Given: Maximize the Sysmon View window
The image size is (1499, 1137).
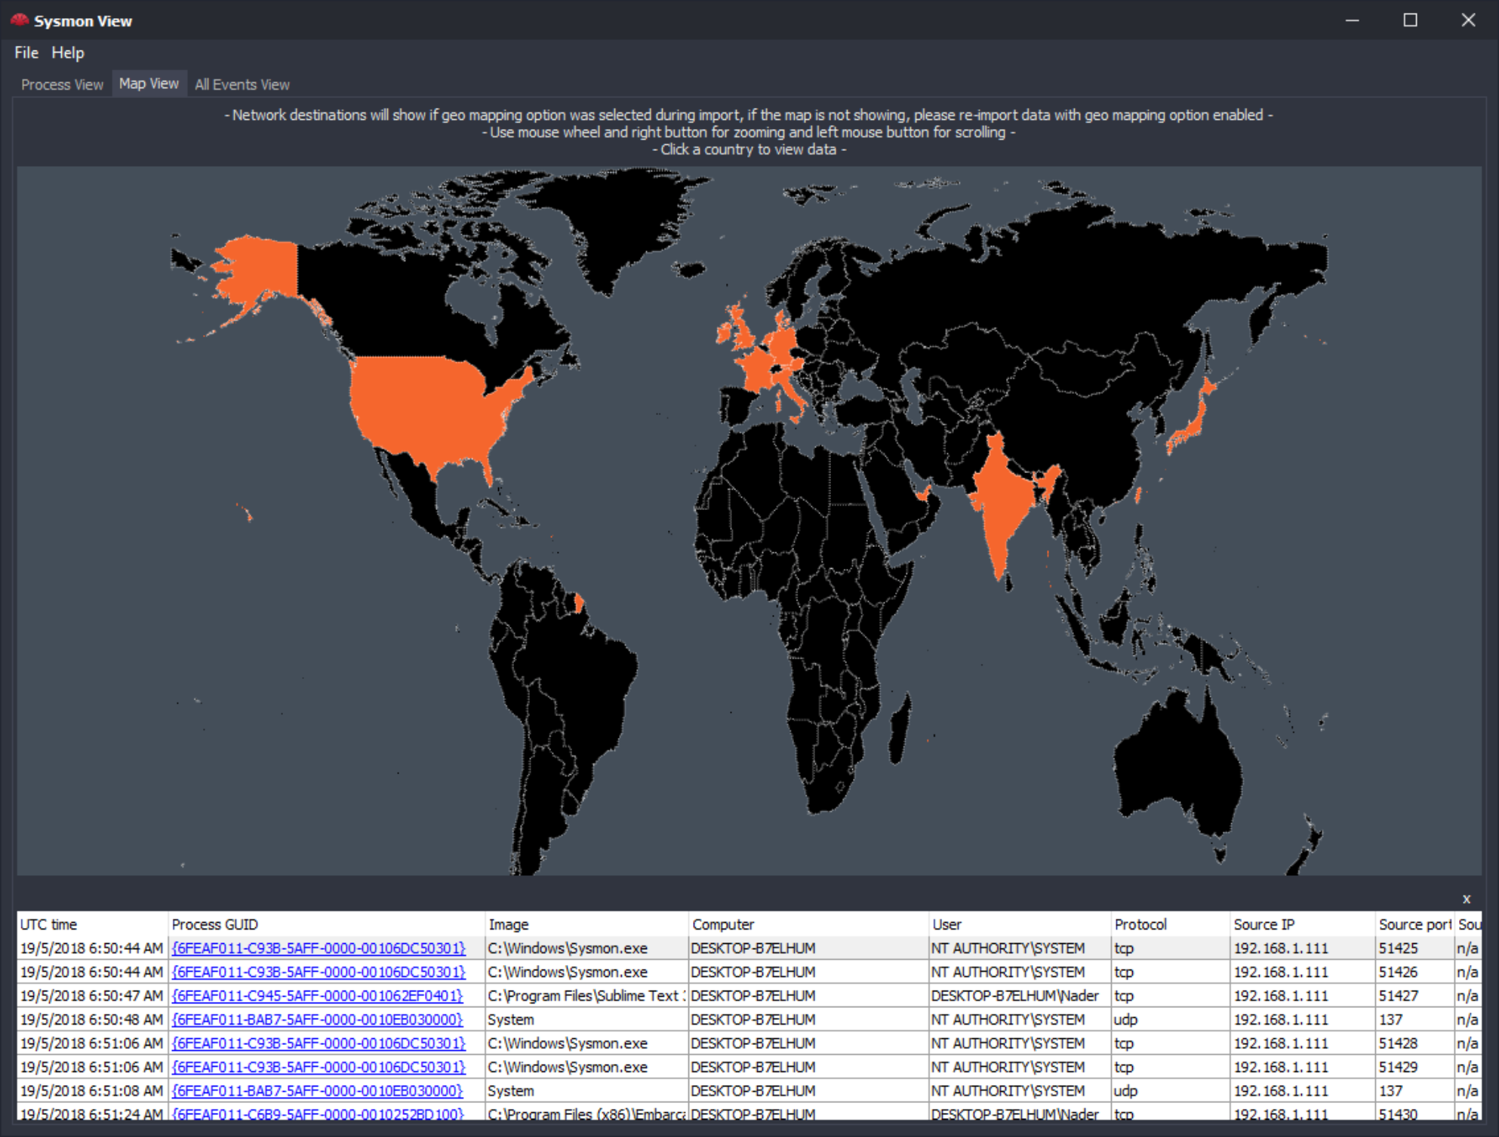Looking at the screenshot, I should [x=1410, y=20].
